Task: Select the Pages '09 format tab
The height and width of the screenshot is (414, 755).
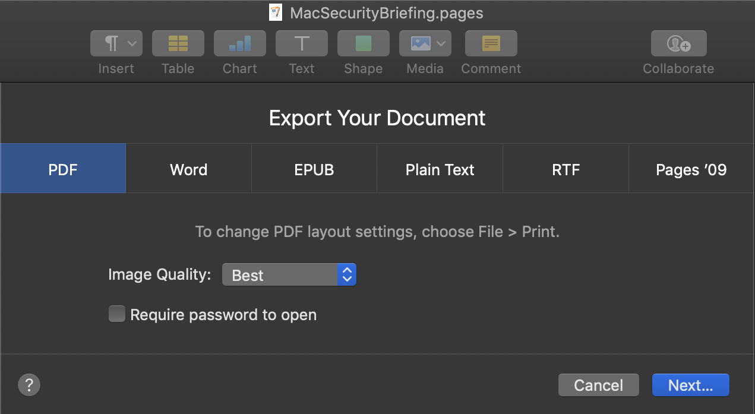Action: pos(691,169)
